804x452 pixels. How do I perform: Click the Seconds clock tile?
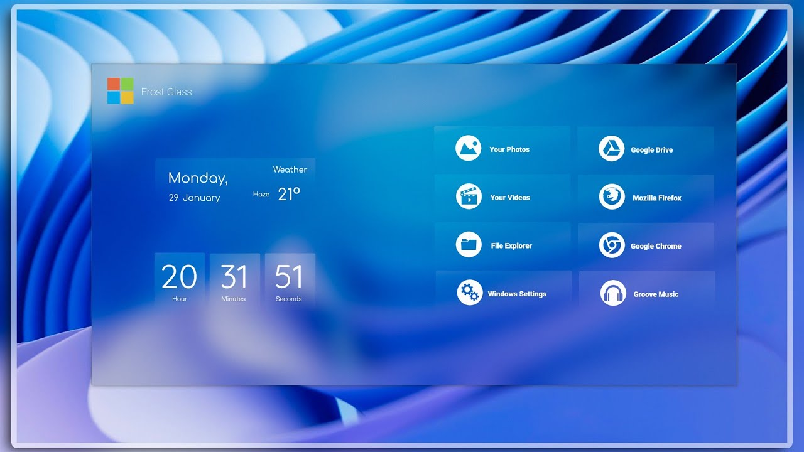click(290, 281)
